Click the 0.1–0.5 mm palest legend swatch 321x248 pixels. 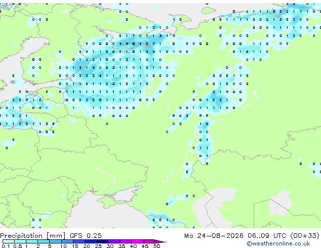(9, 241)
